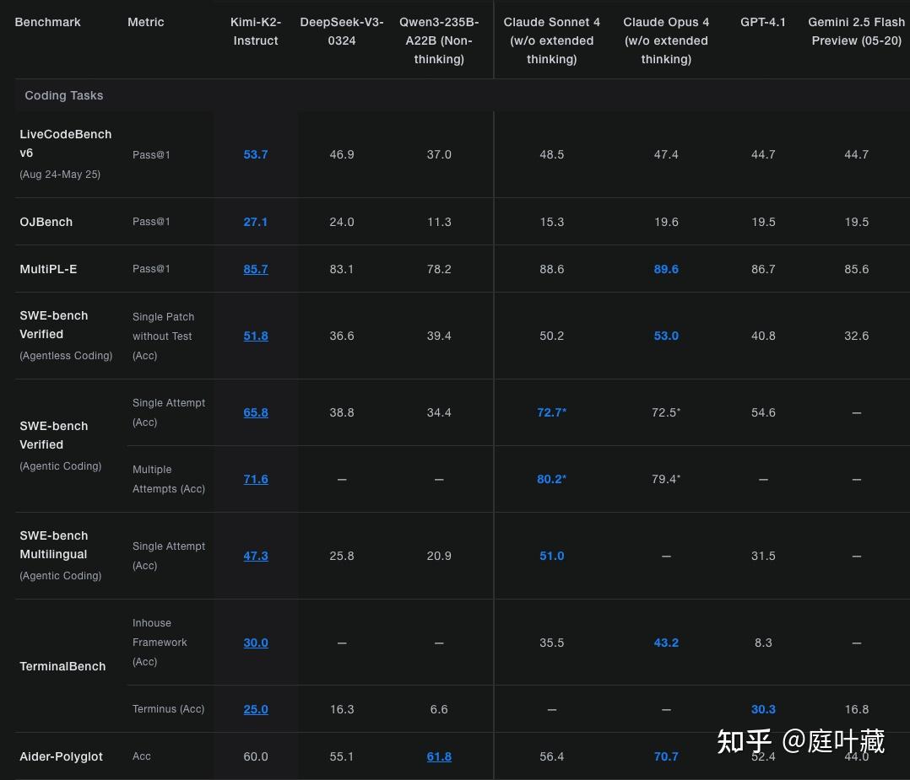This screenshot has width=910, height=780.
Task: Click the Kimi-K2-Instruct column header
Action: 255,31
